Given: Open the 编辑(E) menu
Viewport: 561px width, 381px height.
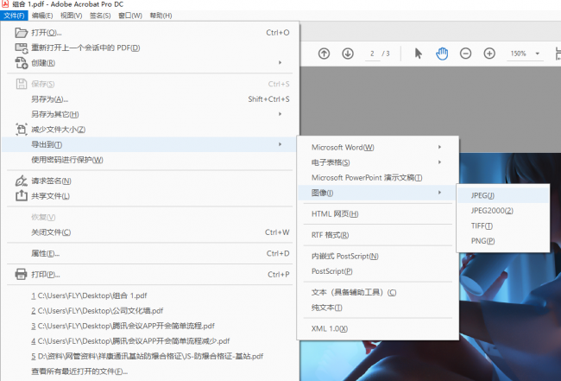Looking at the screenshot, I should pos(42,16).
